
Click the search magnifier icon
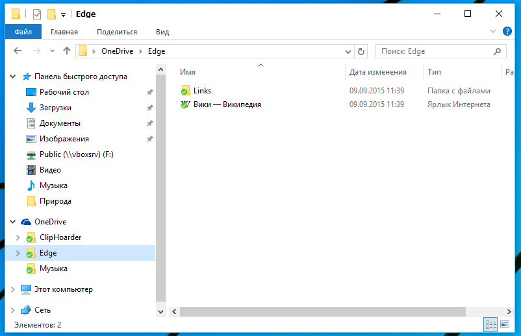(497, 51)
